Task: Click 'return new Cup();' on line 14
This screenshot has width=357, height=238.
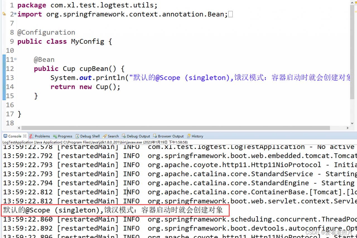Action: (x=85, y=87)
